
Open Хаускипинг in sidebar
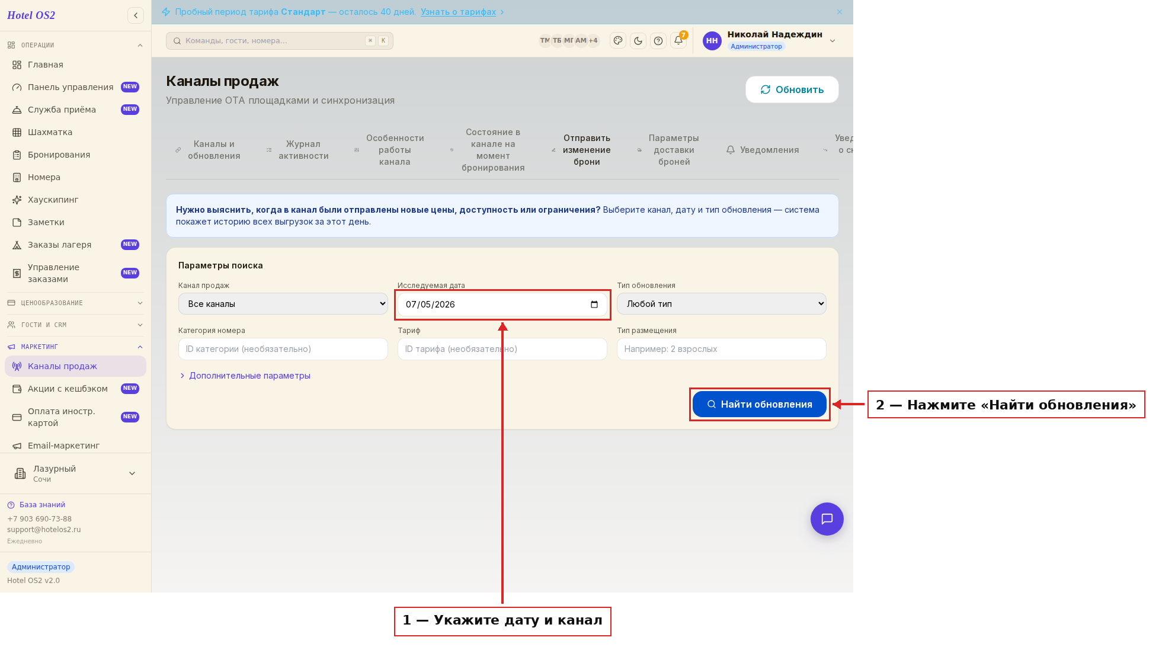tap(75, 200)
